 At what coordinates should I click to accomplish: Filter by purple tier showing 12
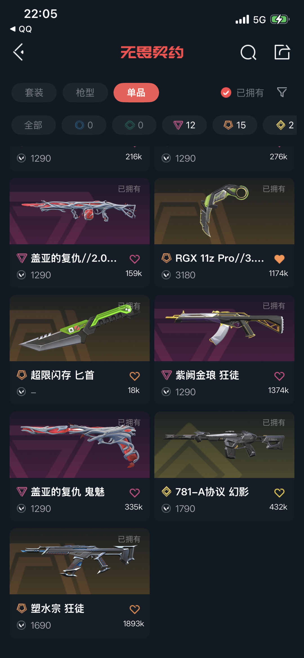click(184, 125)
